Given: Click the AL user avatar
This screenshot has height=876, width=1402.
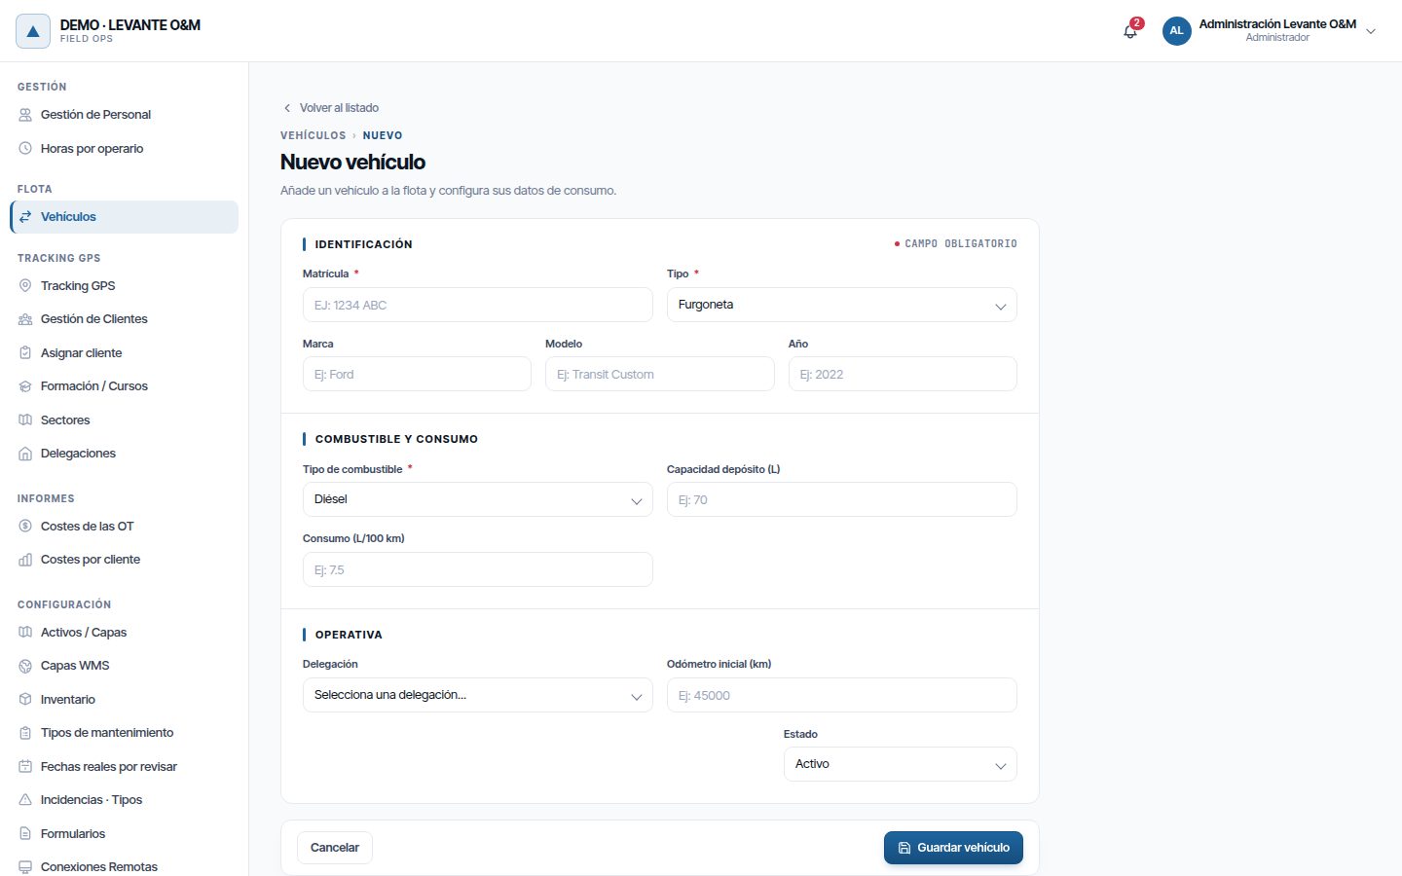Looking at the screenshot, I should pos(1176,31).
